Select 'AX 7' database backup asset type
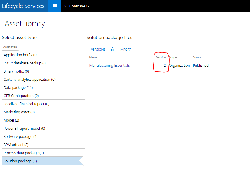The width and height of the screenshot is (250, 176). click(x=25, y=63)
